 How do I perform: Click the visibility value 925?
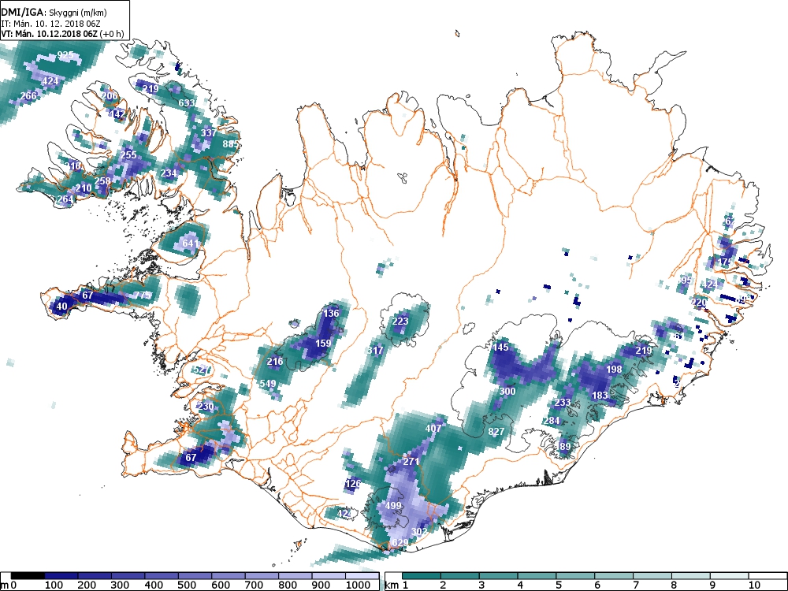coord(65,55)
